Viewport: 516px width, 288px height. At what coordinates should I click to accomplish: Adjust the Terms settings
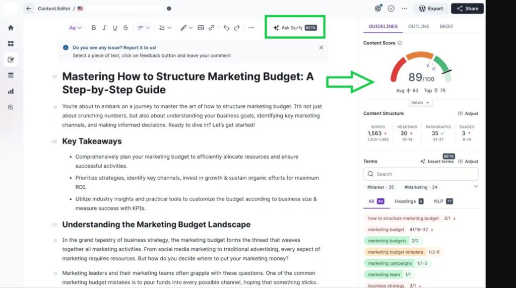pyautogui.click(x=468, y=162)
